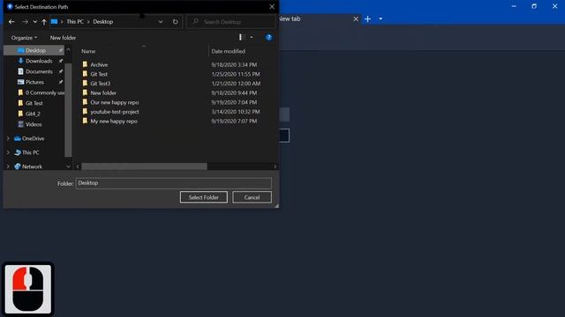
Task: Select Downloads in quick access
Action: 39,61
